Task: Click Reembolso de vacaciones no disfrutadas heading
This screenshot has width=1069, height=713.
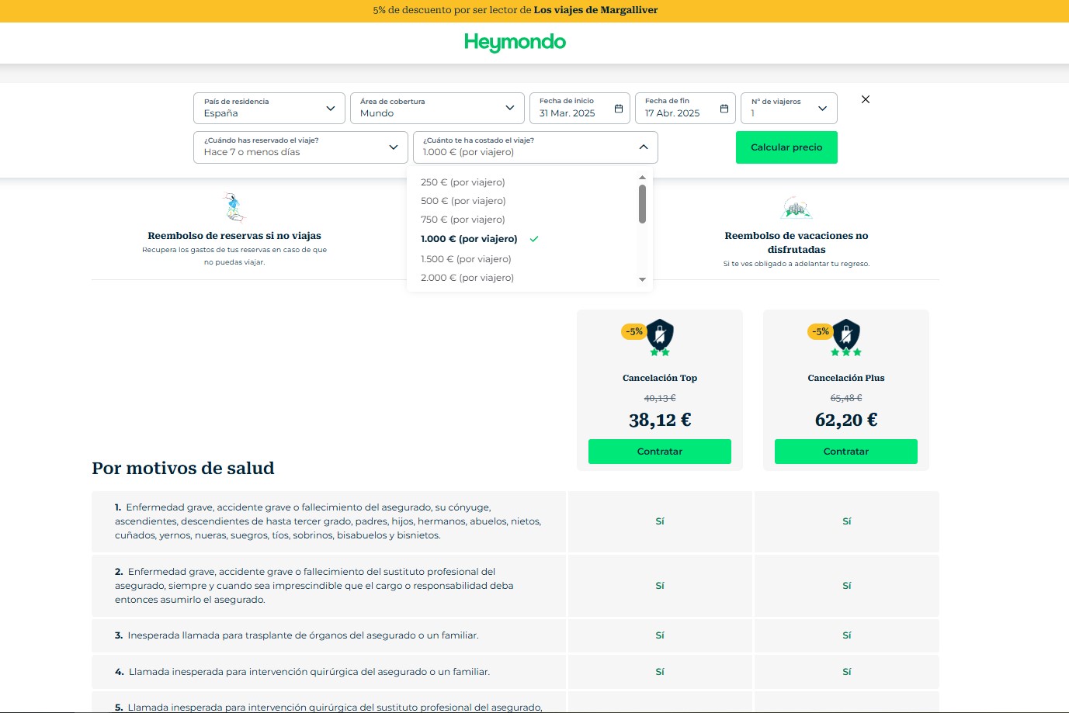Action: [797, 243]
